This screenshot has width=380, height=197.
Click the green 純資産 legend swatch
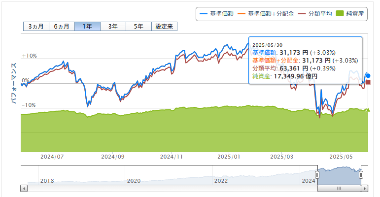pos(341,13)
